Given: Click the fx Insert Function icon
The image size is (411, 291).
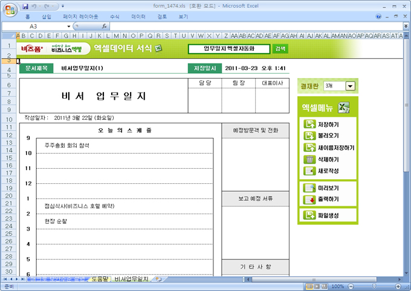Looking at the screenshot, I should 104,26.
